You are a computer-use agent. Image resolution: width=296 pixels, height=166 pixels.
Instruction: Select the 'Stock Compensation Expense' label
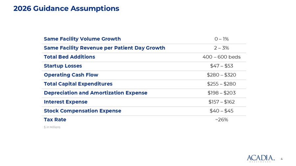tap(82, 111)
